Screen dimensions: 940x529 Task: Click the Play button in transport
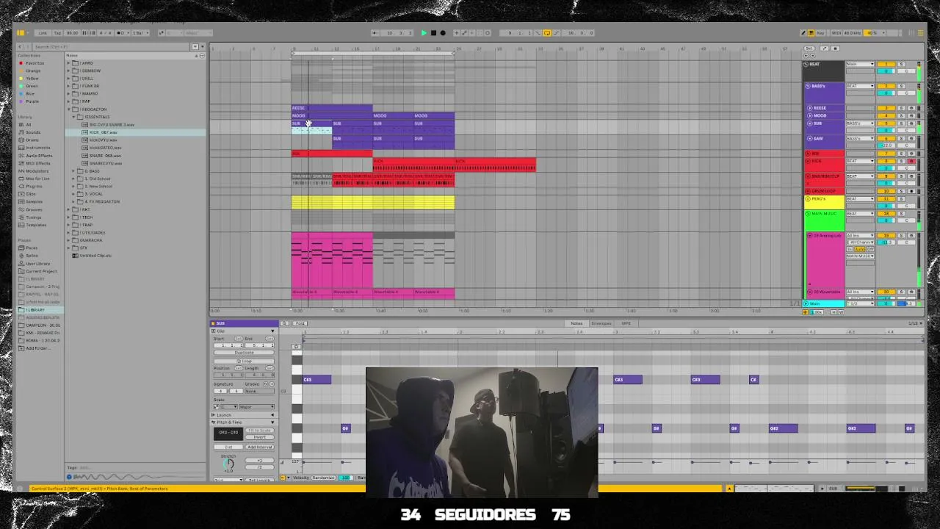(424, 33)
